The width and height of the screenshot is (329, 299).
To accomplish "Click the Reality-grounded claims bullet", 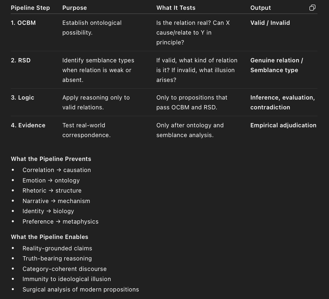I will 57,248.
